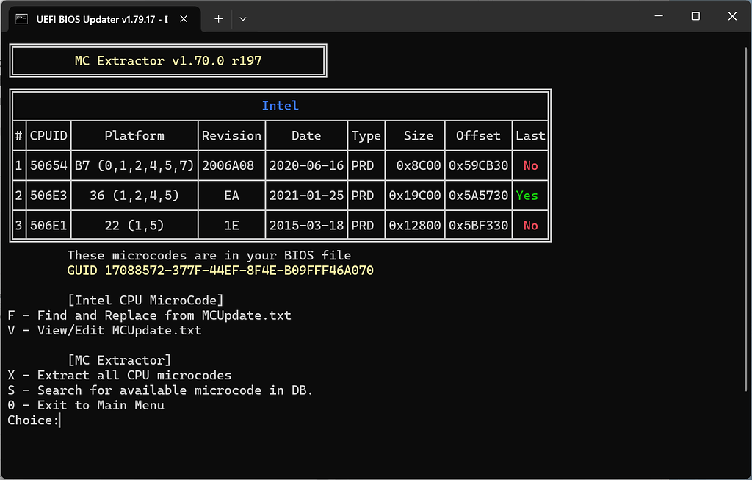Click the blue Intel table heading
The height and width of the screenshot is (480, 752).
point(280,106)
